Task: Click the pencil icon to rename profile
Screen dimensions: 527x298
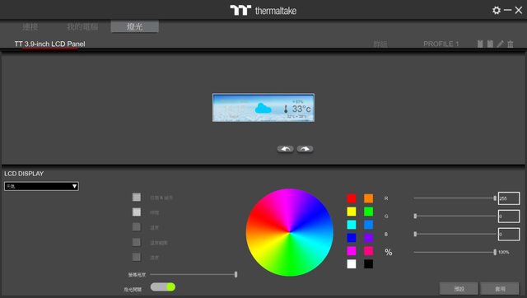Action: click(x=501, y=44)
